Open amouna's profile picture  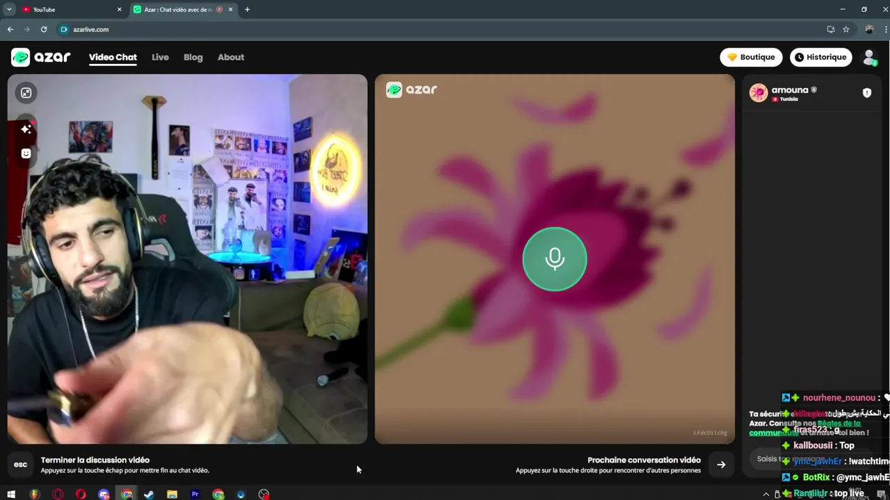759,92
